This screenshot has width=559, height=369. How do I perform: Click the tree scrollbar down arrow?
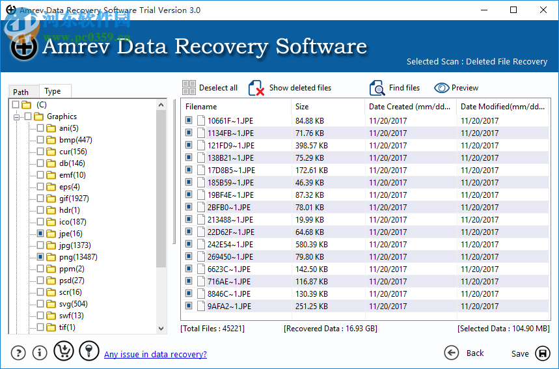pyautogui.click(x=161, y=329)
